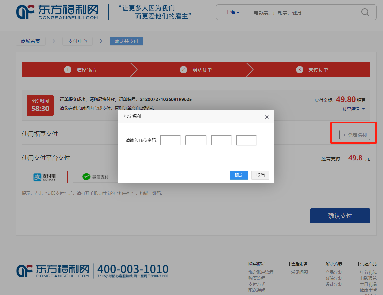Image resolution: width=383 pixels, height=295 pixels.
Task: Click the first 16-digit password input box
Action: point(170,140)
